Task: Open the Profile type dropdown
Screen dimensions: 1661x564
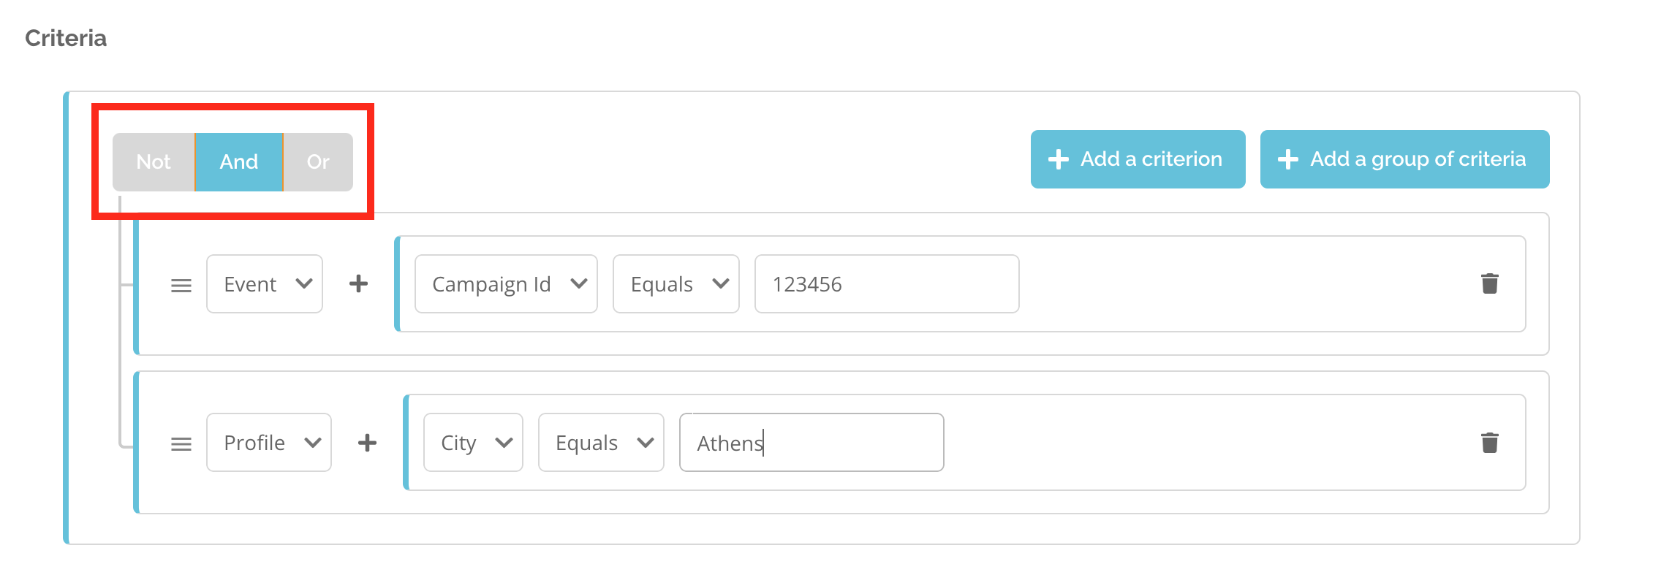Action: click(x=269, y=443)
